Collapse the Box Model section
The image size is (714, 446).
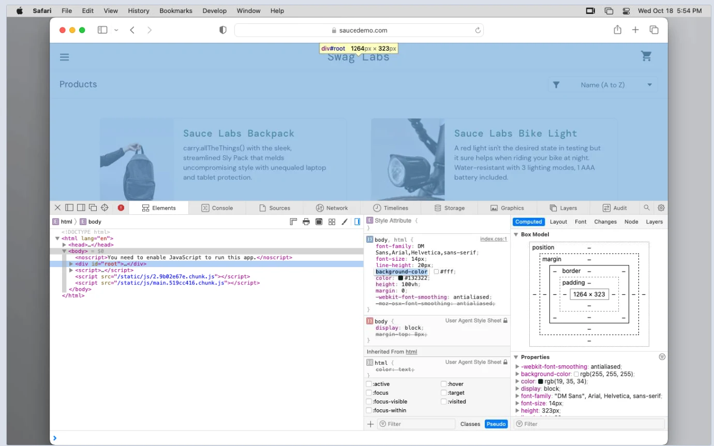(x=516, y=234)
